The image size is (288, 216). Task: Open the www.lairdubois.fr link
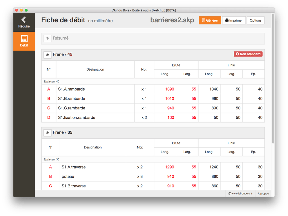[x=240, y=194]
